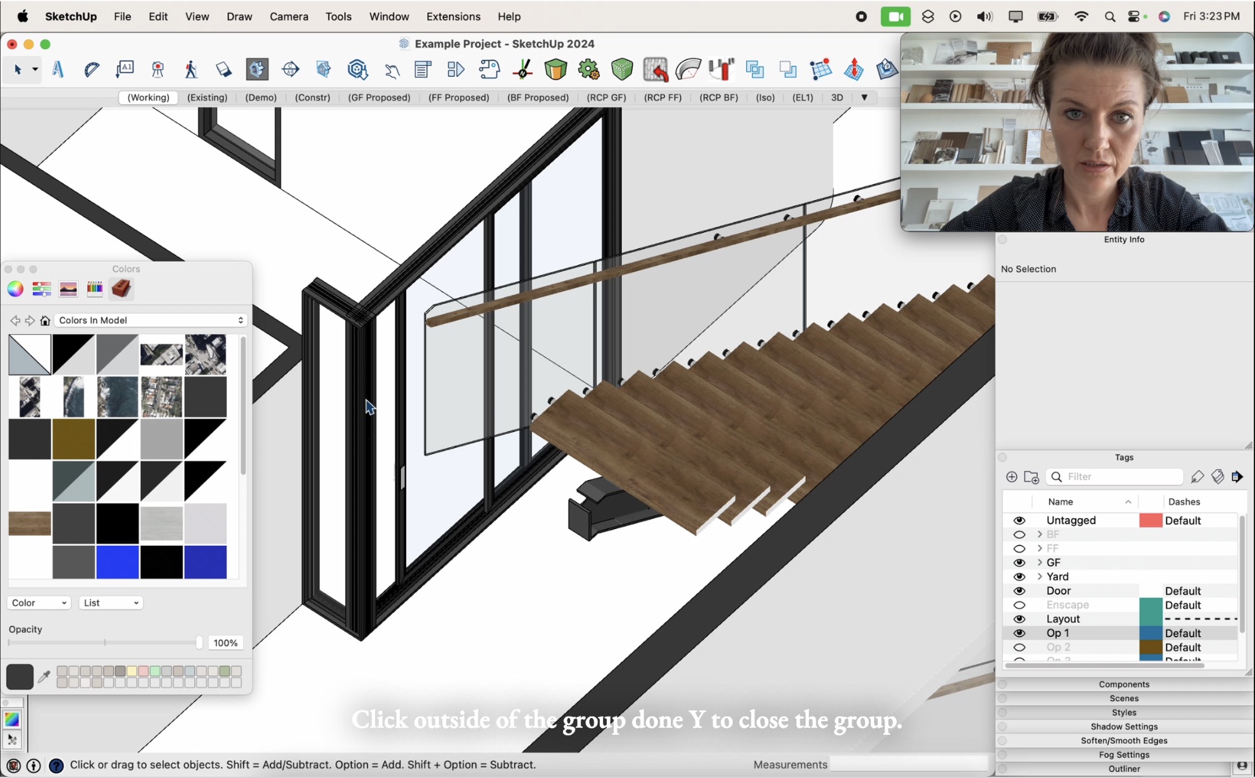Toggle visibility of the Untagged tag
Image resolution: width=1255 pixels, height=778 pixels.
[x=1020, y=521]
